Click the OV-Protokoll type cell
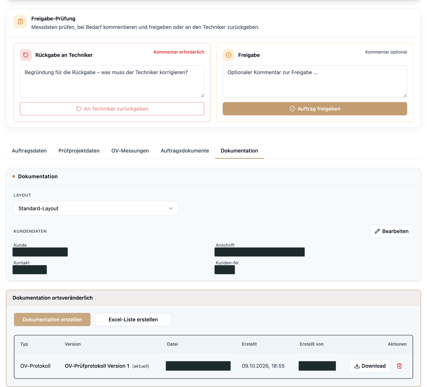 35,366
